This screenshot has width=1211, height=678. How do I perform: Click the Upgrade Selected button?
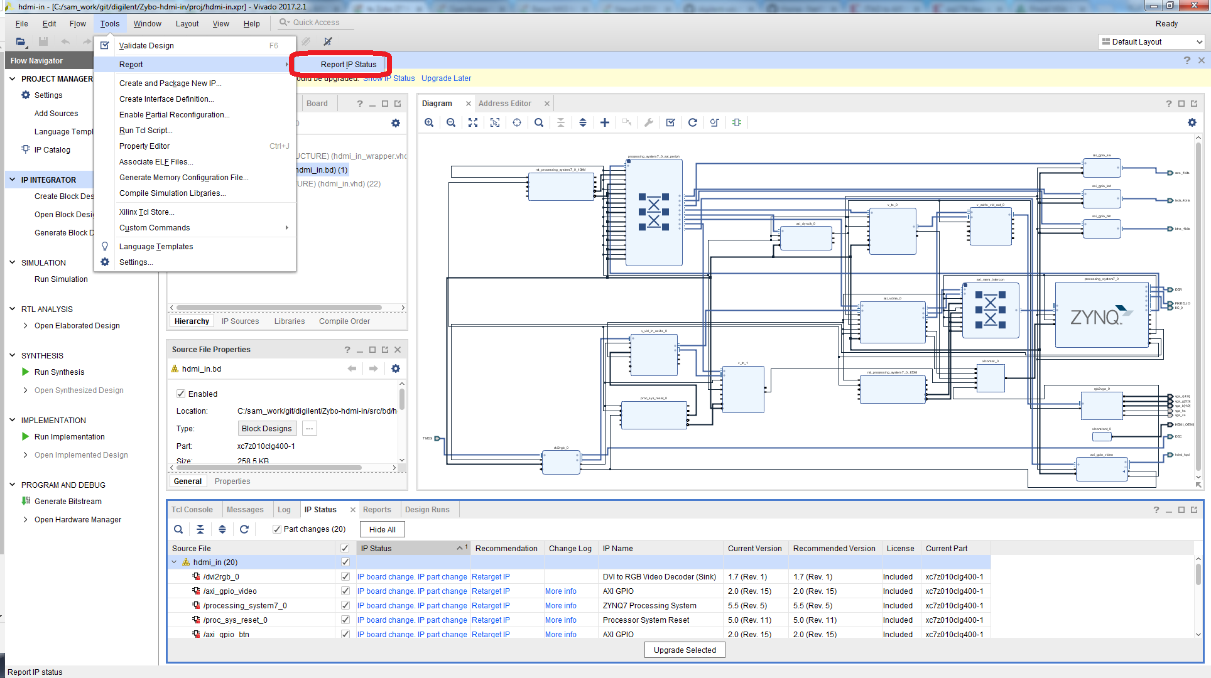[685, 650]
